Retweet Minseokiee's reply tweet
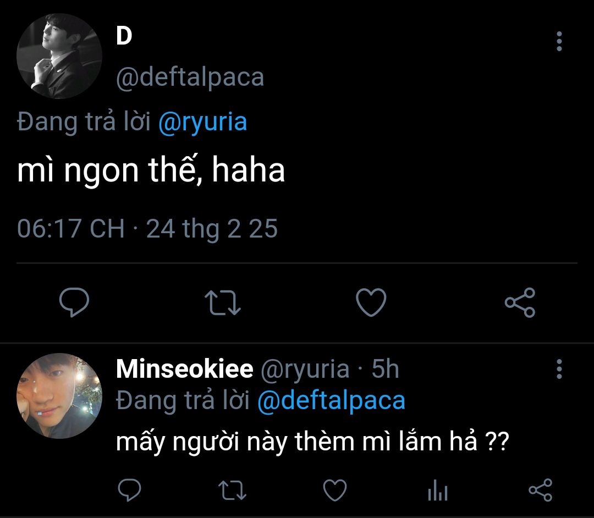 [x=232, y=489]
